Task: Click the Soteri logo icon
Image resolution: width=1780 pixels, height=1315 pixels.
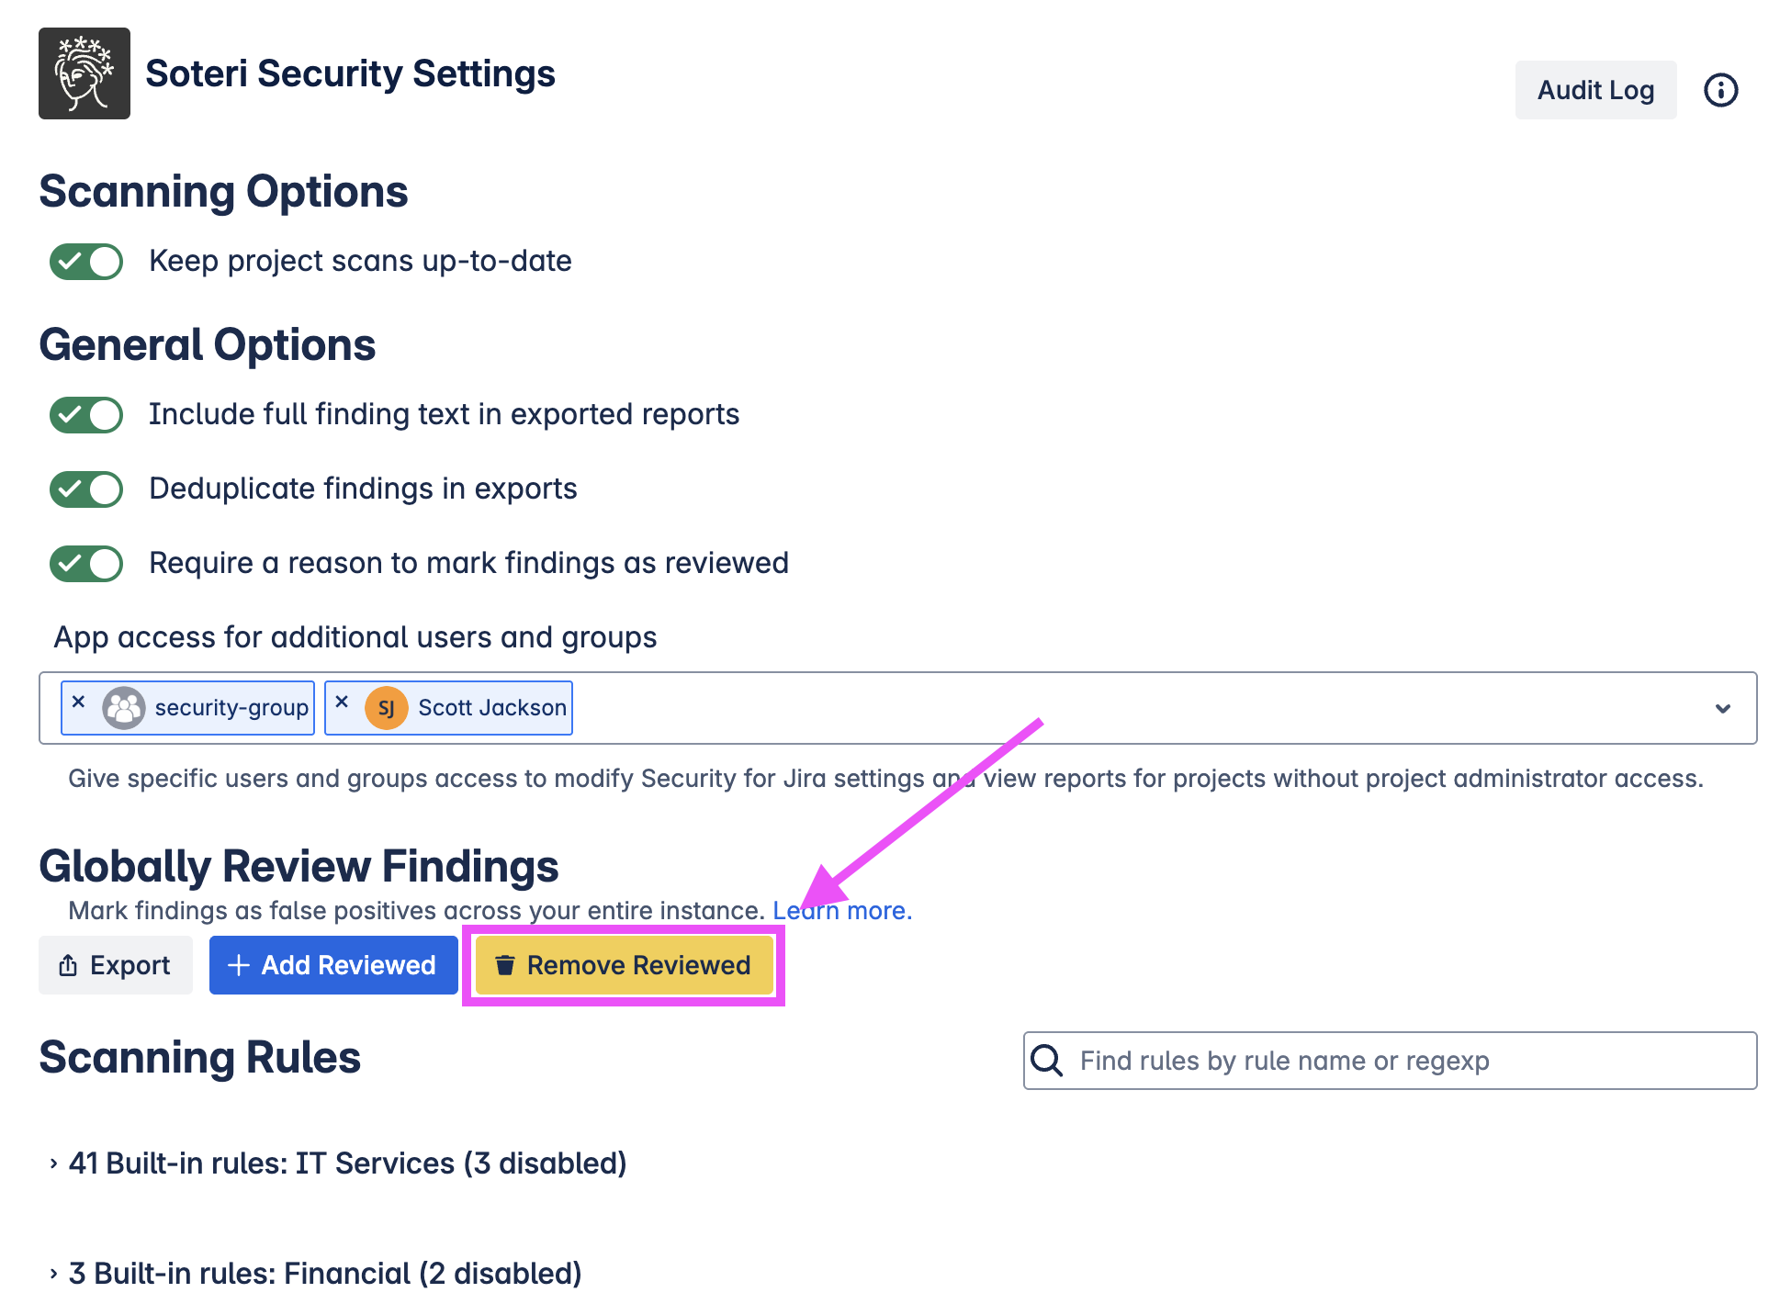Action: (x=84, y=73)
